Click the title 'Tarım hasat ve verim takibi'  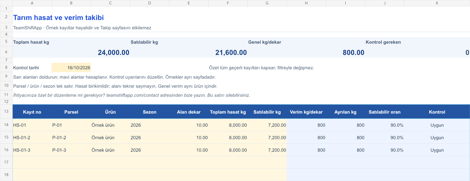tap(58, 18)
